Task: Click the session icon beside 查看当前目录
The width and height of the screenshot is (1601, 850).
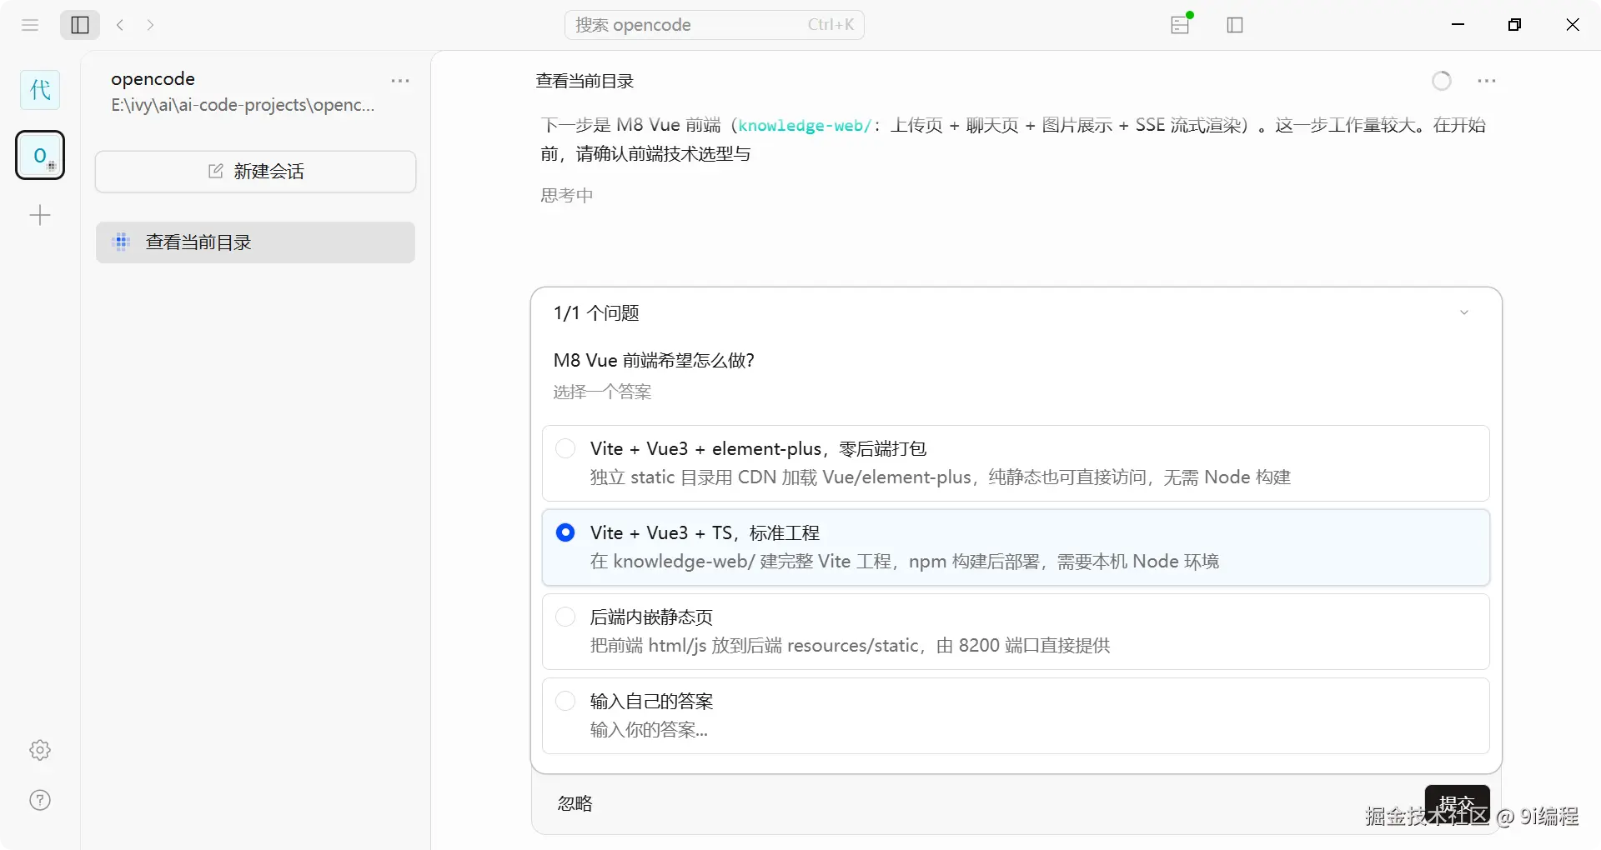Action: 122,242
